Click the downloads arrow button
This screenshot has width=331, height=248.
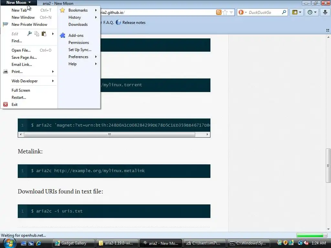325,12
